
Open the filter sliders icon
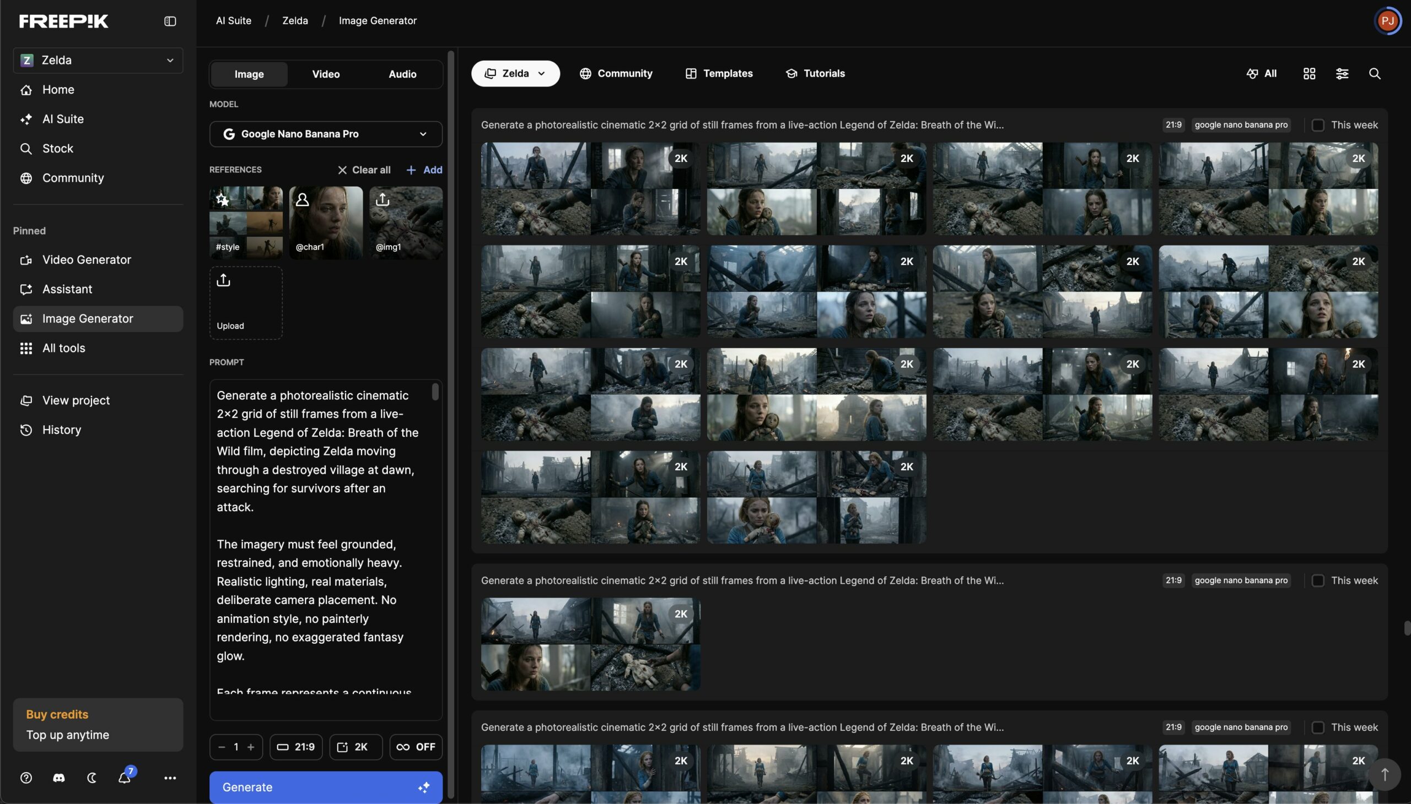pyautogui.click(x=1342, y=73)
